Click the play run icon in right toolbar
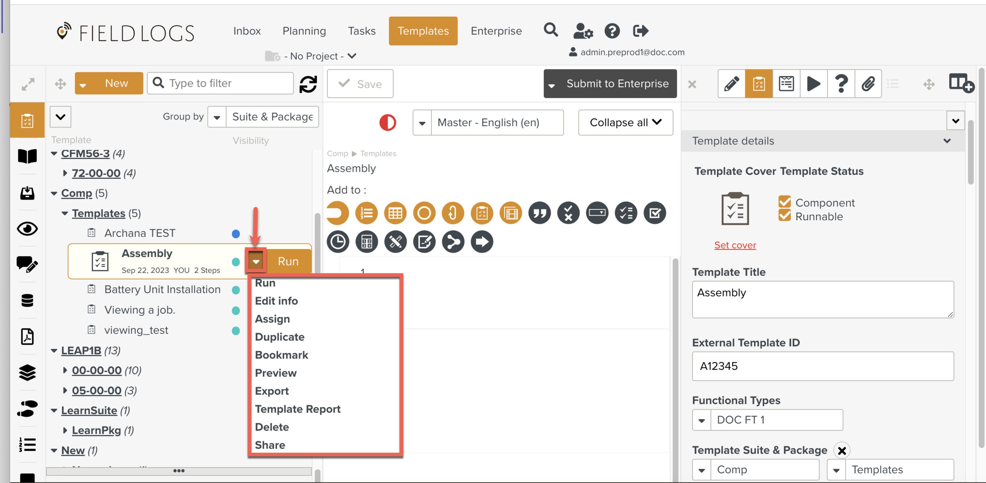This screenshot has height=483, width=986. [813, 84]
